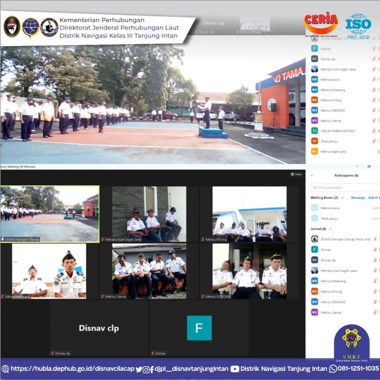
Task: Select Teluk penyu in the Waiting Room
Action: 345,218
